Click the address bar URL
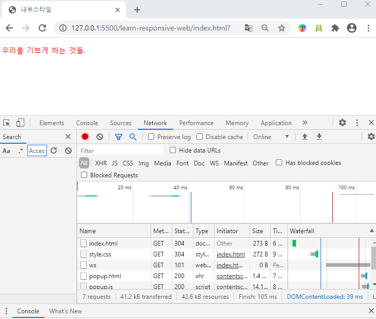This screenshot has width=376, height=319. [151, 28]
